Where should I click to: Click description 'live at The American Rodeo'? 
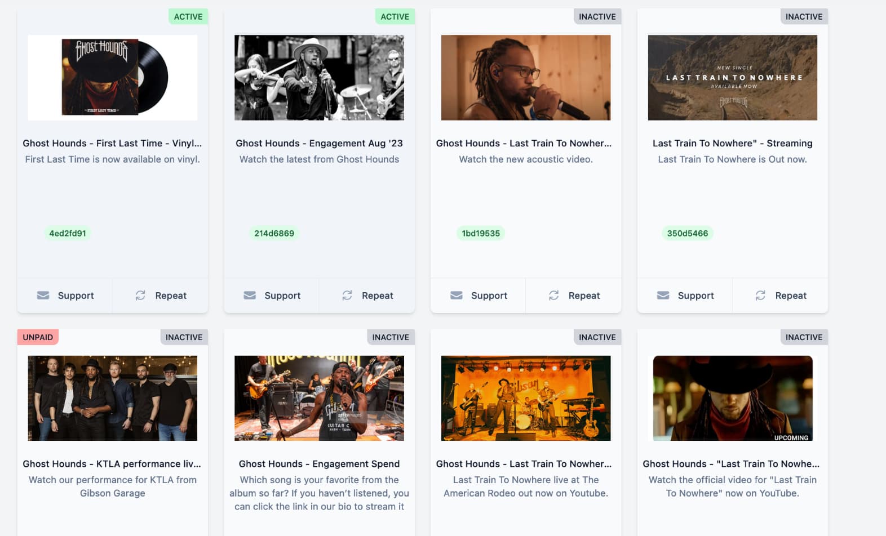526,486
